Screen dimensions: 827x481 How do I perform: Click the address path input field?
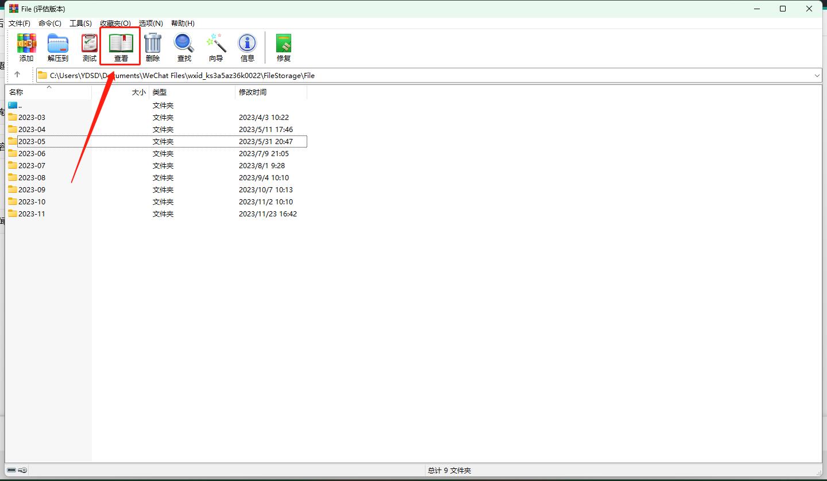coord(402,75)
